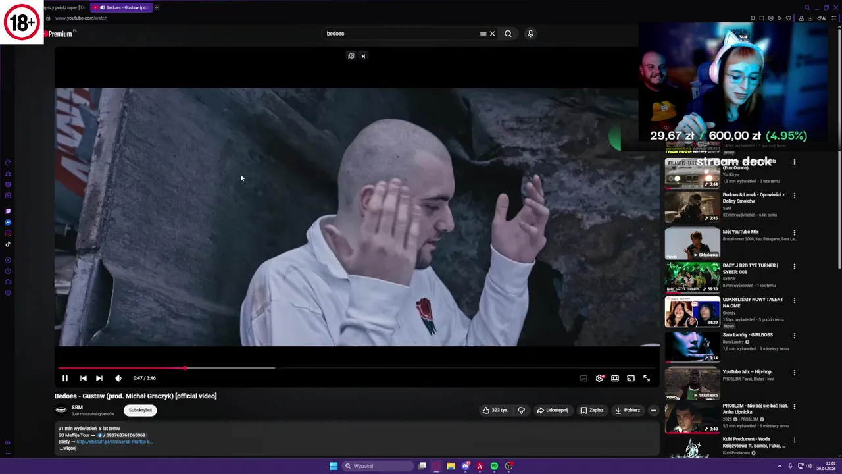This screenshot has width=842, height=474.
Task: Open Kubi Producent - Woda Księżycowa title
Action: point(754,442)
